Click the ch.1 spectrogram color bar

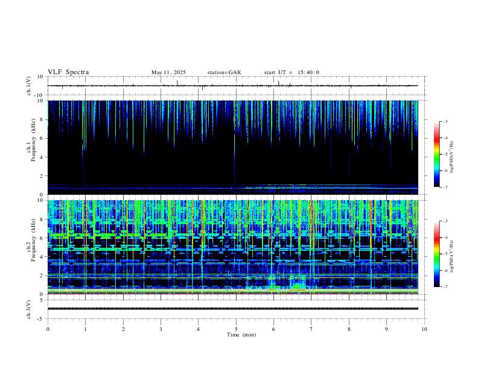[x=437, y=154]
